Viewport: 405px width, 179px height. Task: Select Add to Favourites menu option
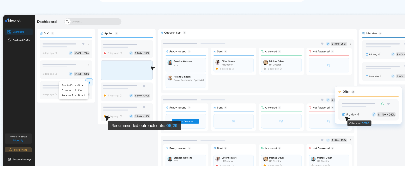point(72,85)
